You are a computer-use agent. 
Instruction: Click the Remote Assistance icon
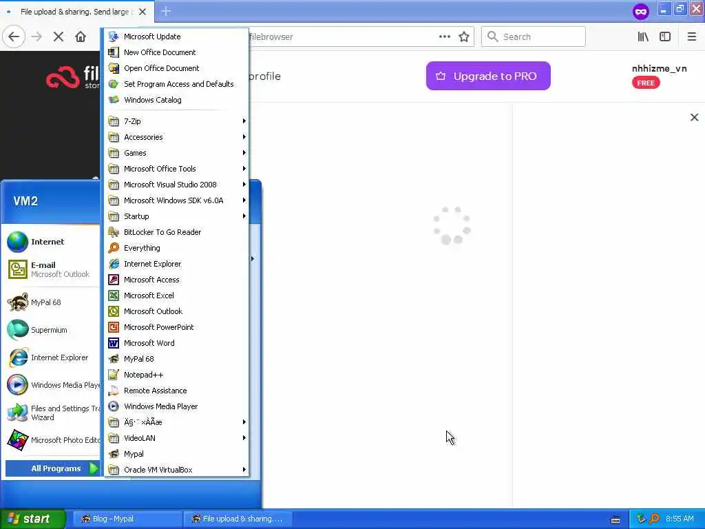click(x=114, y=391)
